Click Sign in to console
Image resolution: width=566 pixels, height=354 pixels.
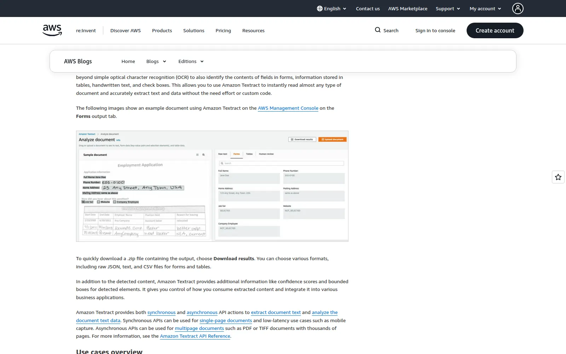pyautogui.click(x=435, y=30)
